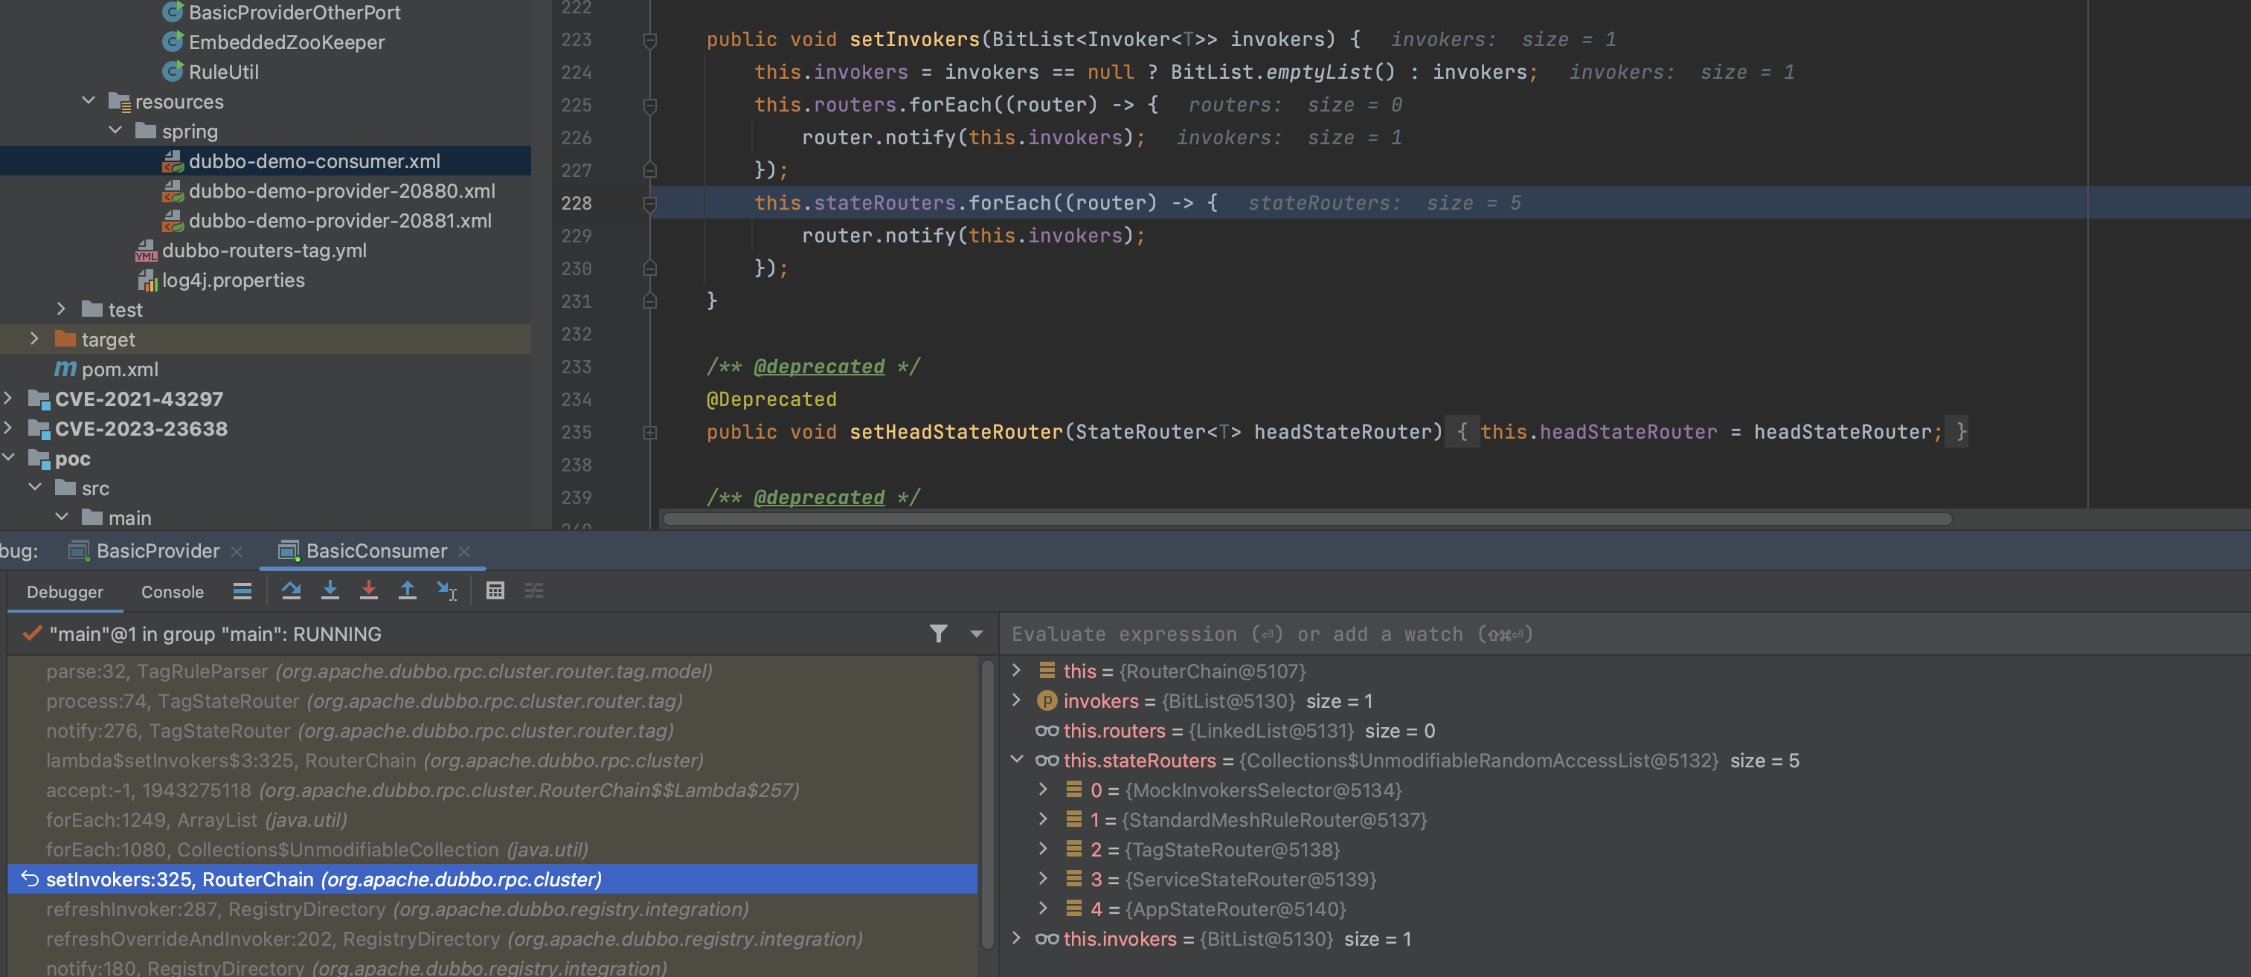Viewport: 2251px width, 977px height.
Task: Click the Force Step Into red arrow icon
Action: 369,591
